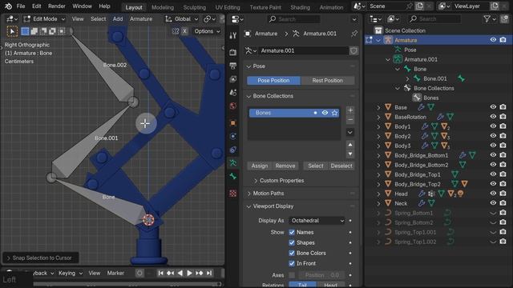
Task: Open the Scene properties tab
Action: pos(232,93)
